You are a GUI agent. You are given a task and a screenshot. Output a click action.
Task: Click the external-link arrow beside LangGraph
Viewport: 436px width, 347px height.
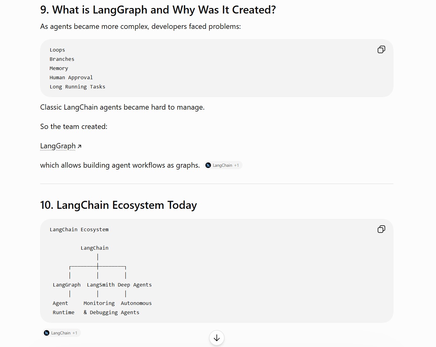coord(79,146)
